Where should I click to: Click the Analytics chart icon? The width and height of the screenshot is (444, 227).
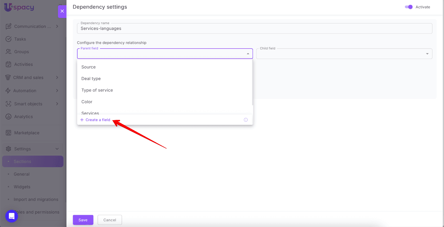pos(9,117)
